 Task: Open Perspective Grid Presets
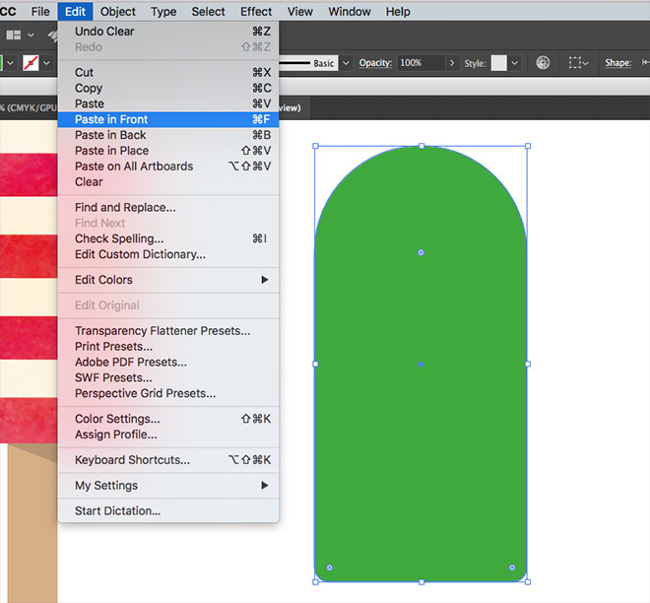tap(168, 393)
